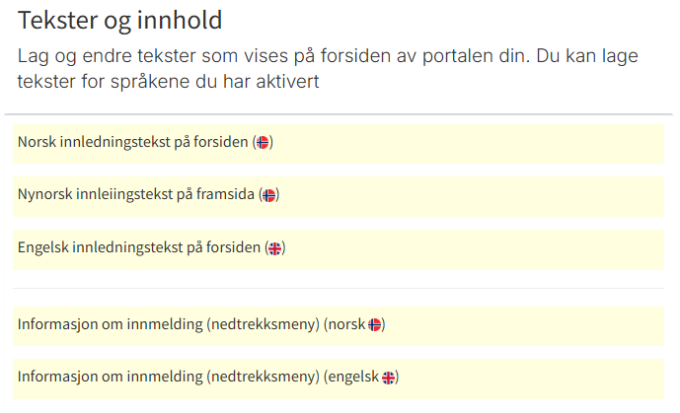
Task: Click the divider above the Informasjon om innmelding rows
Action: point(340,288)
